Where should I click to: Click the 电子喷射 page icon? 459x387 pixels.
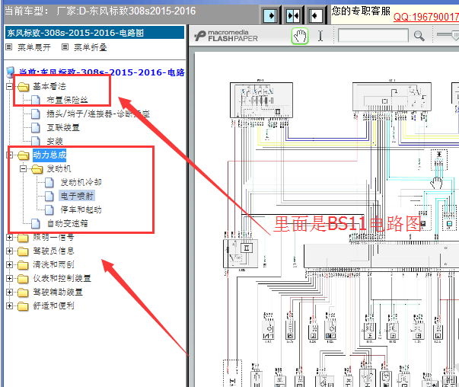(x=49, y=196)
